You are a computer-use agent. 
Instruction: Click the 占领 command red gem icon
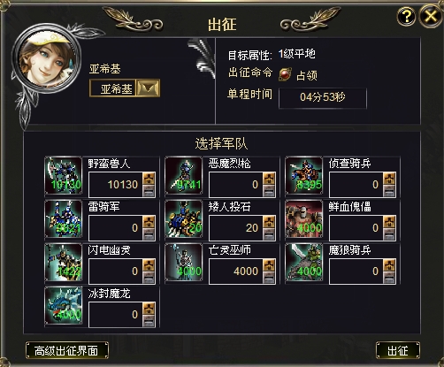tap(285, 74)
